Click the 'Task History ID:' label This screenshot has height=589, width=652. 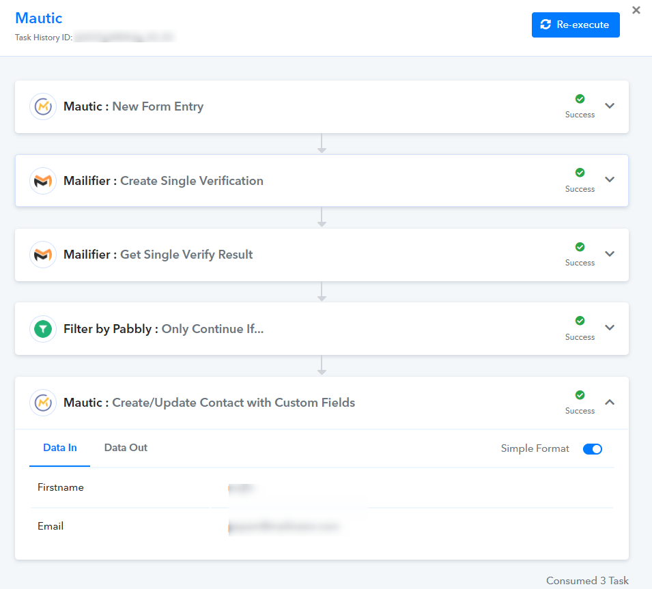point(44,38)
